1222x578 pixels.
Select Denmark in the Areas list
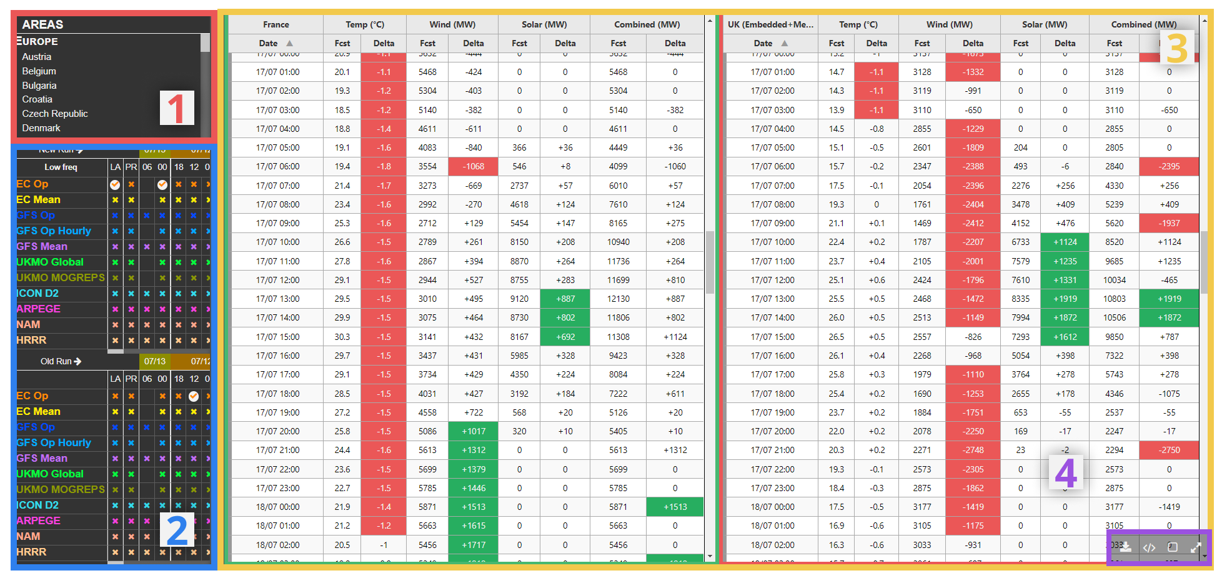point(41,128)
